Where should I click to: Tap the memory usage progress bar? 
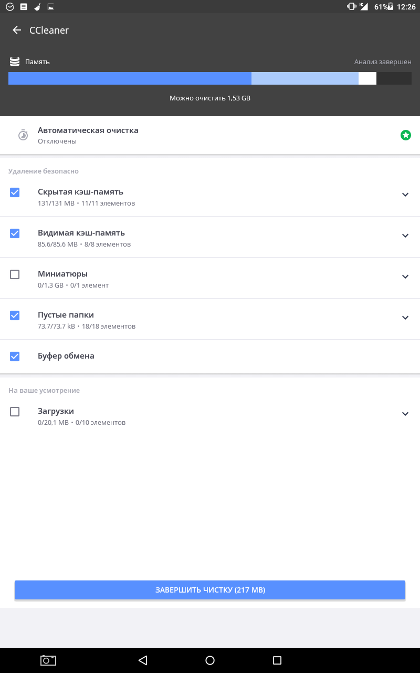pos(210,78)
